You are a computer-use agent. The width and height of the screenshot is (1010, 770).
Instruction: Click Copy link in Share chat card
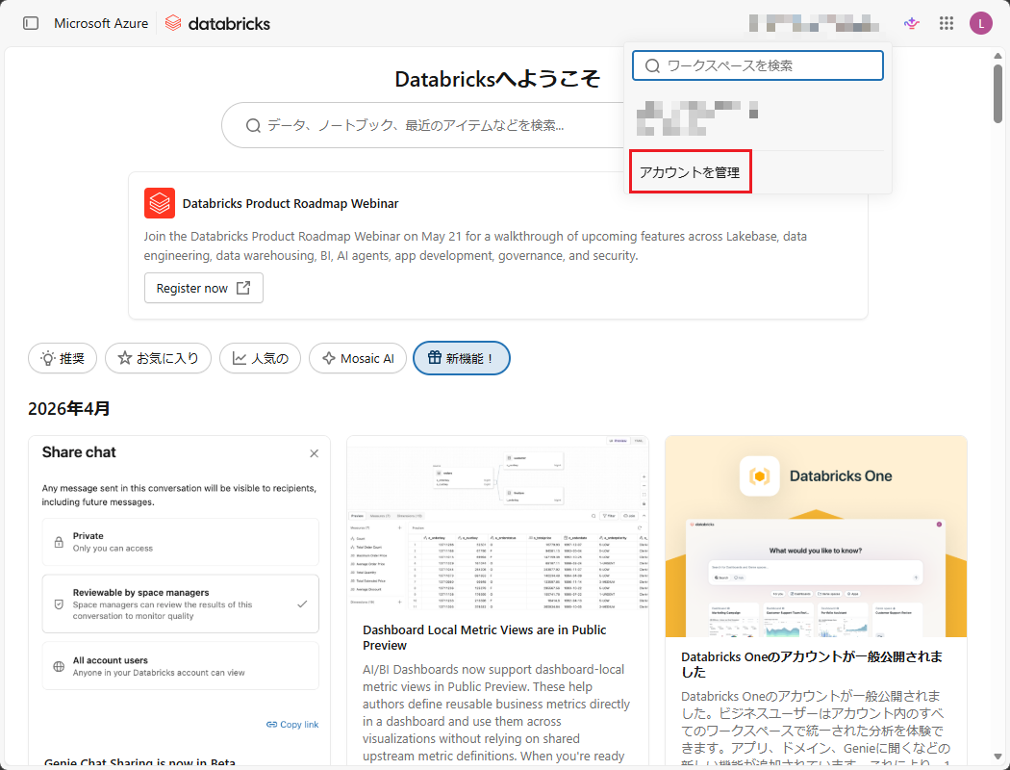292,724
